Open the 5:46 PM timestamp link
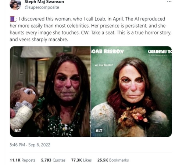The image size is (175, 165). pos(17,145)
